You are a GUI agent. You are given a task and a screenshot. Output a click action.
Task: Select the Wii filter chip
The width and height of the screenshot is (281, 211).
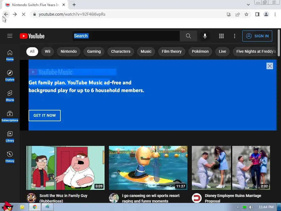pos(47,51)
